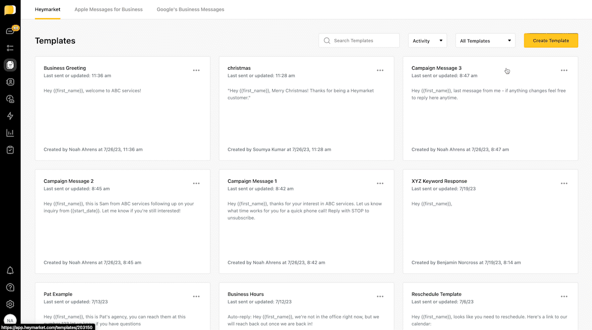Open the All Templates filter dropdown
Viewport: 592px width, 330px height.
[x=485, y=41]
